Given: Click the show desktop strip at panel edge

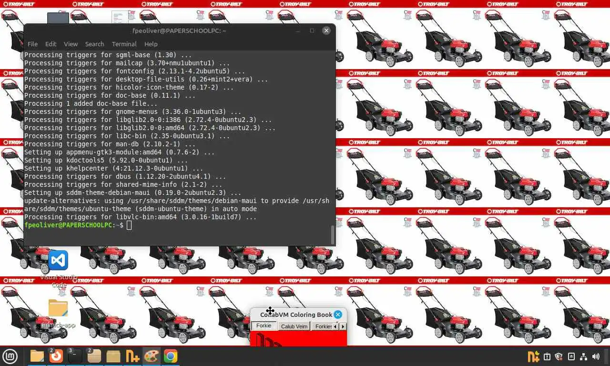Looking at the screenshot, I should [x=607, y=356].
